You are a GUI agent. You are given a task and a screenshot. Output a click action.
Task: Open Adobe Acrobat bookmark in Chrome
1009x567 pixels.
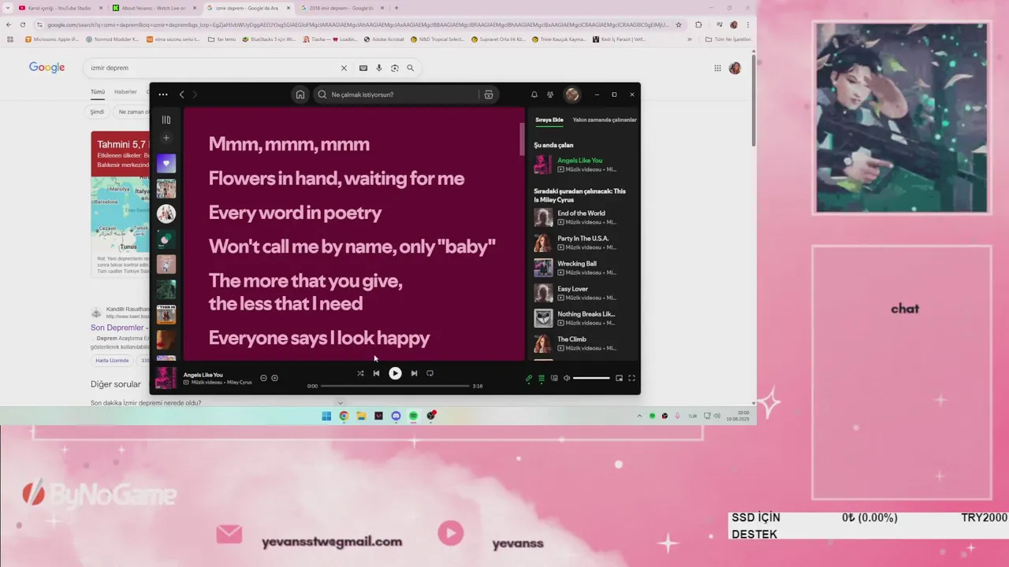coord(384,39)
